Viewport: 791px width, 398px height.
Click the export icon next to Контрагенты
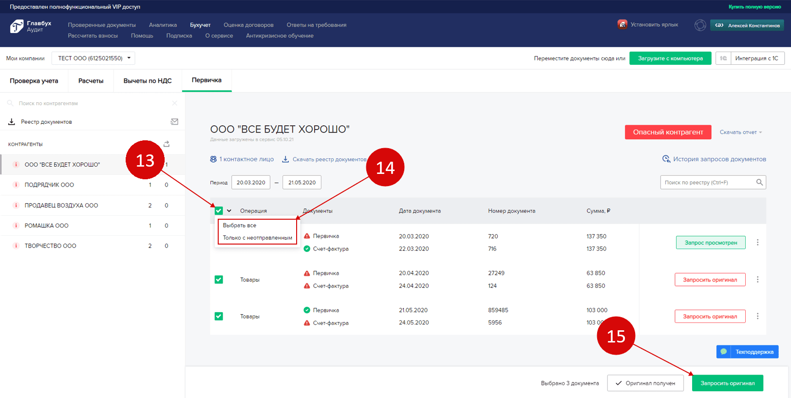pos(167,144)
